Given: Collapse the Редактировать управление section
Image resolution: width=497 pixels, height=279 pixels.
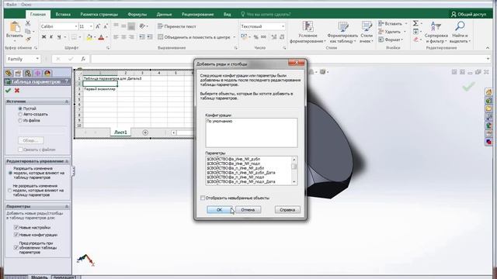Looking at the screenshot, I should click(x=67, y=161).
